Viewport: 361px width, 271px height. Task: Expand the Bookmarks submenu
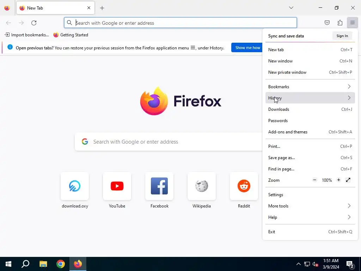pos(310,87)
